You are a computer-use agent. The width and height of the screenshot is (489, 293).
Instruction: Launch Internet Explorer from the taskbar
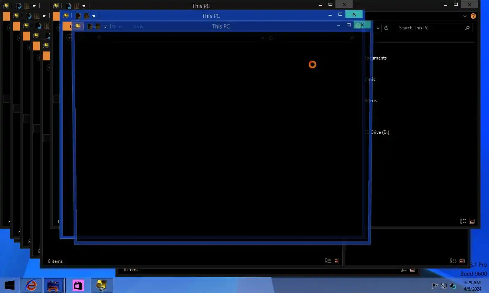point(31,285)
